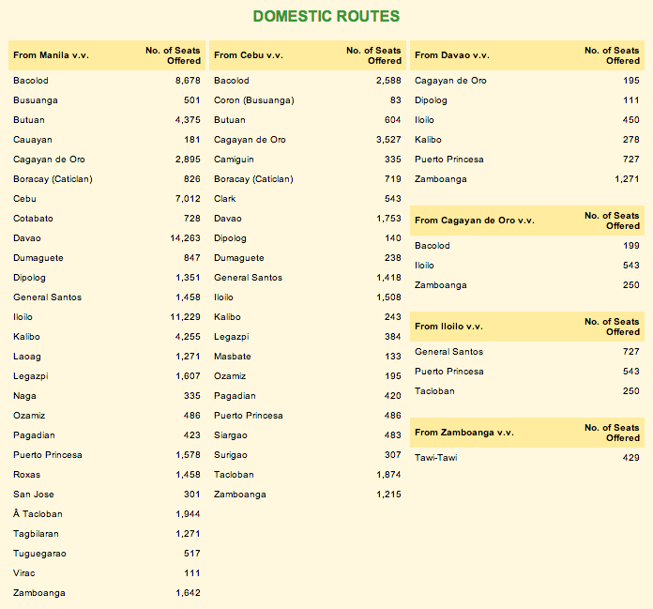Click the 2,588 seats value for Bacolod

(x=388, y=81)
